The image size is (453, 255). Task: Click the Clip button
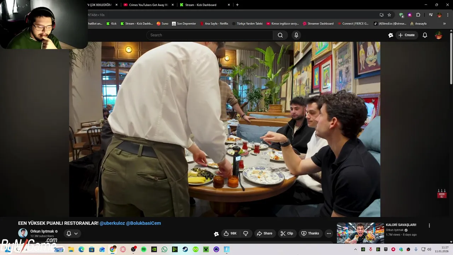pos(287,233)
